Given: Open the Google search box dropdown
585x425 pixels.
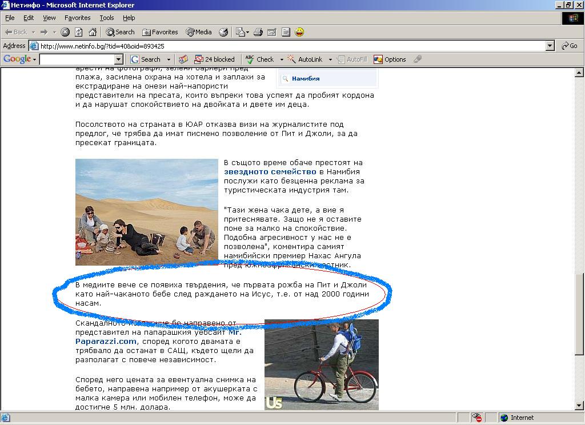Looking at the screenshot, I should click(119, 59).
